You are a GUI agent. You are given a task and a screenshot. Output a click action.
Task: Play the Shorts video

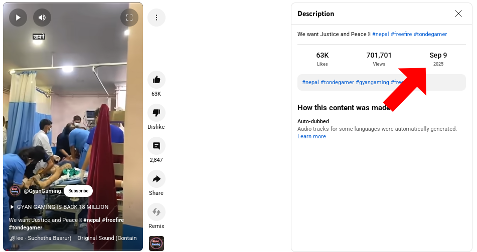click(18, 18)
